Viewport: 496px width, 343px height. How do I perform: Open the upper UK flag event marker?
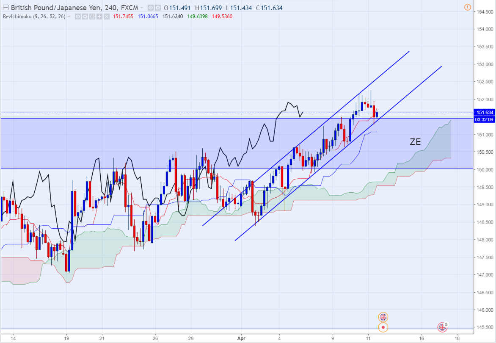pyautogui.click(x=383, y=317)
